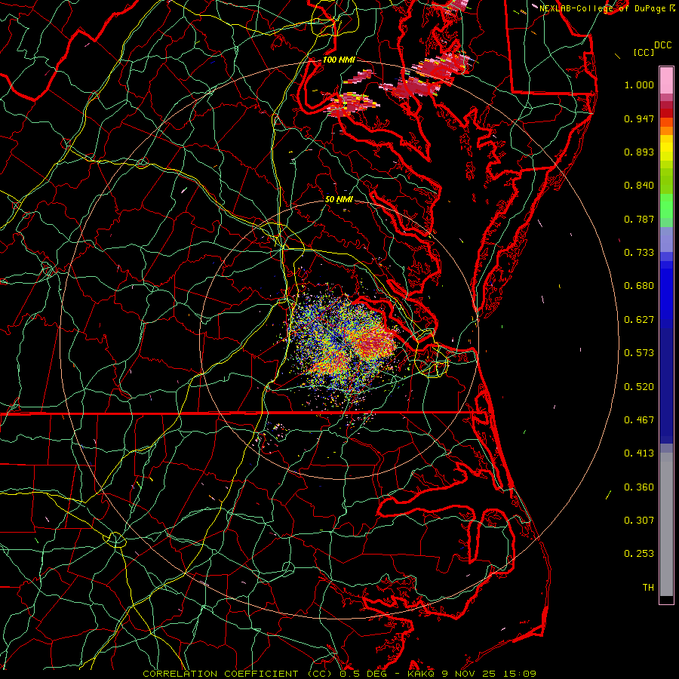Click the [CC] legend header
The height and width of the screenshot is (679, 679).
pyautogui.click(x=644, y=52)
